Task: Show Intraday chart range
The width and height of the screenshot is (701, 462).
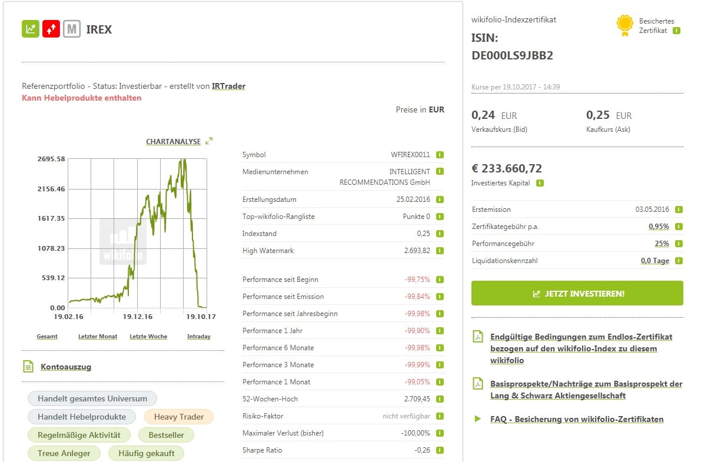Action: coord(198,337)
